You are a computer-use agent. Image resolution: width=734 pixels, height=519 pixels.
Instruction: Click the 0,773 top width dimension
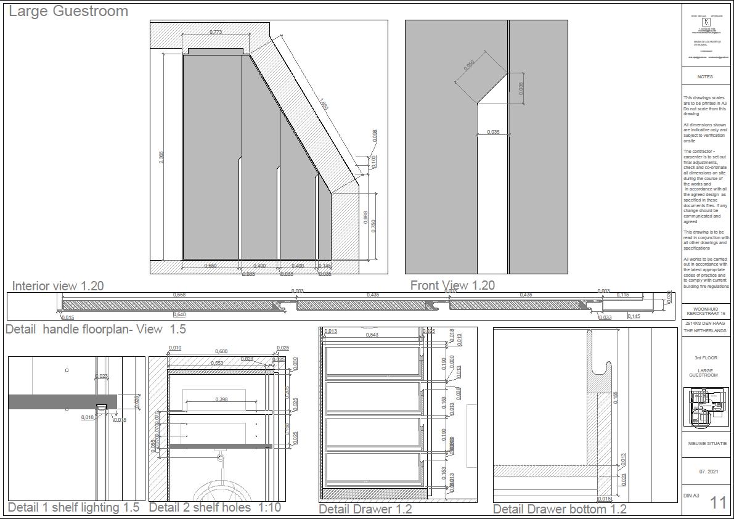click(216, 32)
